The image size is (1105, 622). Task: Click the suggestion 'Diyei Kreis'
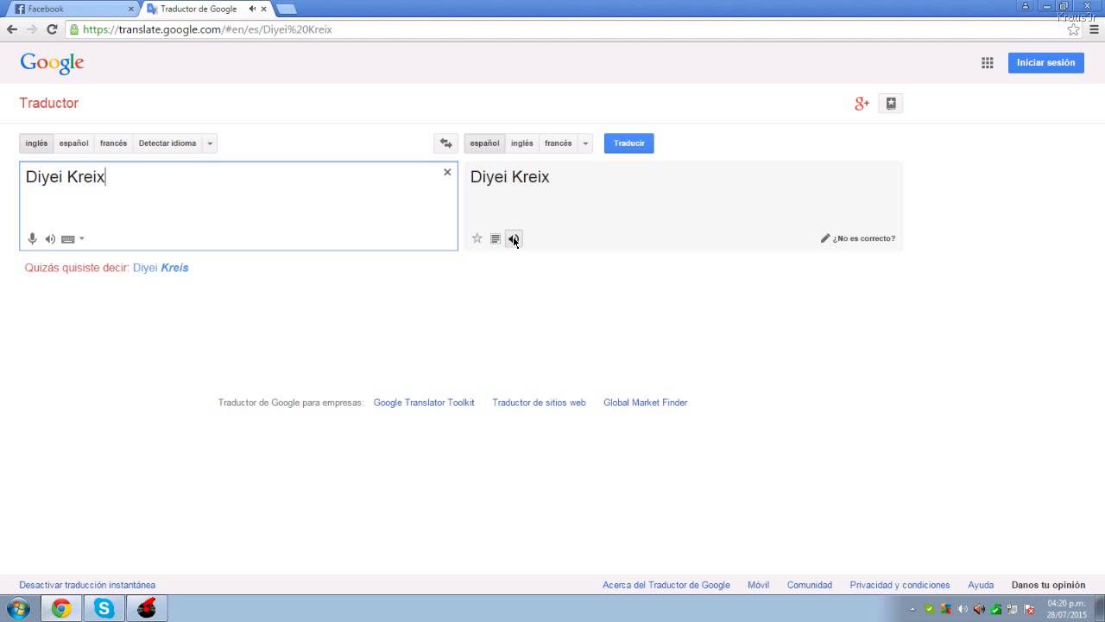pyautogui.click(x=161, y=268)
